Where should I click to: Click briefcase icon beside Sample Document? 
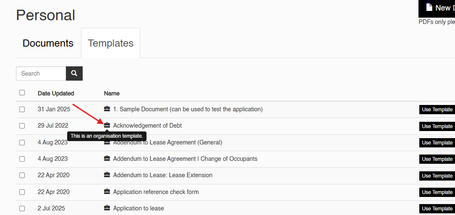coord(107,109)
